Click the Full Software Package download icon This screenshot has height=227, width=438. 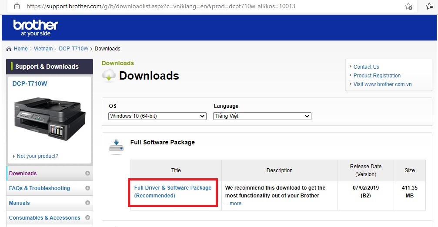[x=116, y=146]
